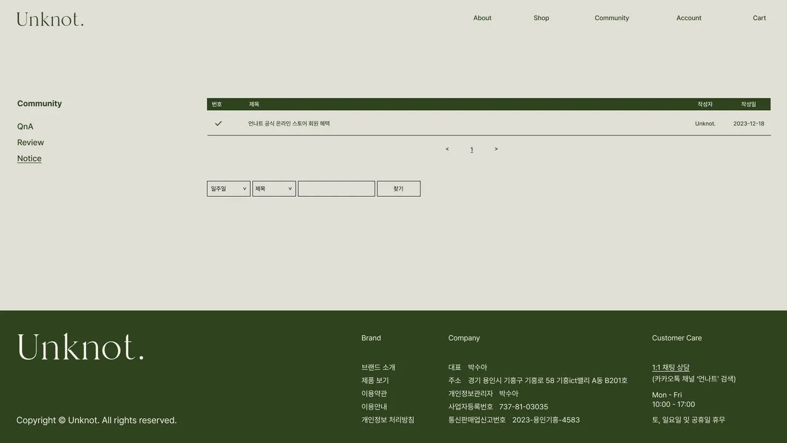Click the Mon - Fri hours text
This screenshot has height=443, width=787.
pos(667,395)
